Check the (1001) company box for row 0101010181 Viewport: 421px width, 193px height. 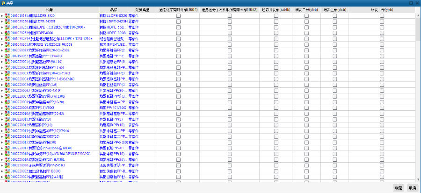click(178, 15)
